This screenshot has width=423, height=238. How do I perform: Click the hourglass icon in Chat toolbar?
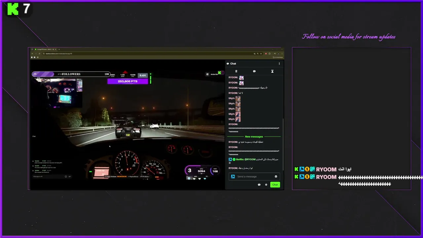pos(272,71)
